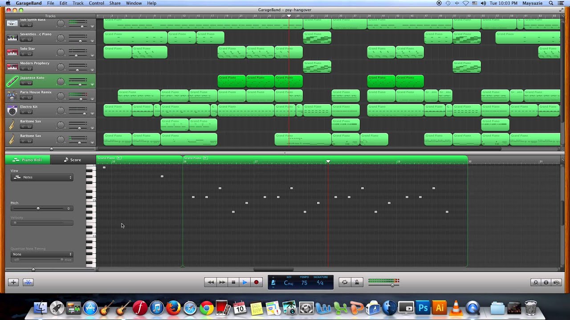Screen dimensions: 570x320
Task: Click the rewind transport button
Action: click(211, 282)
